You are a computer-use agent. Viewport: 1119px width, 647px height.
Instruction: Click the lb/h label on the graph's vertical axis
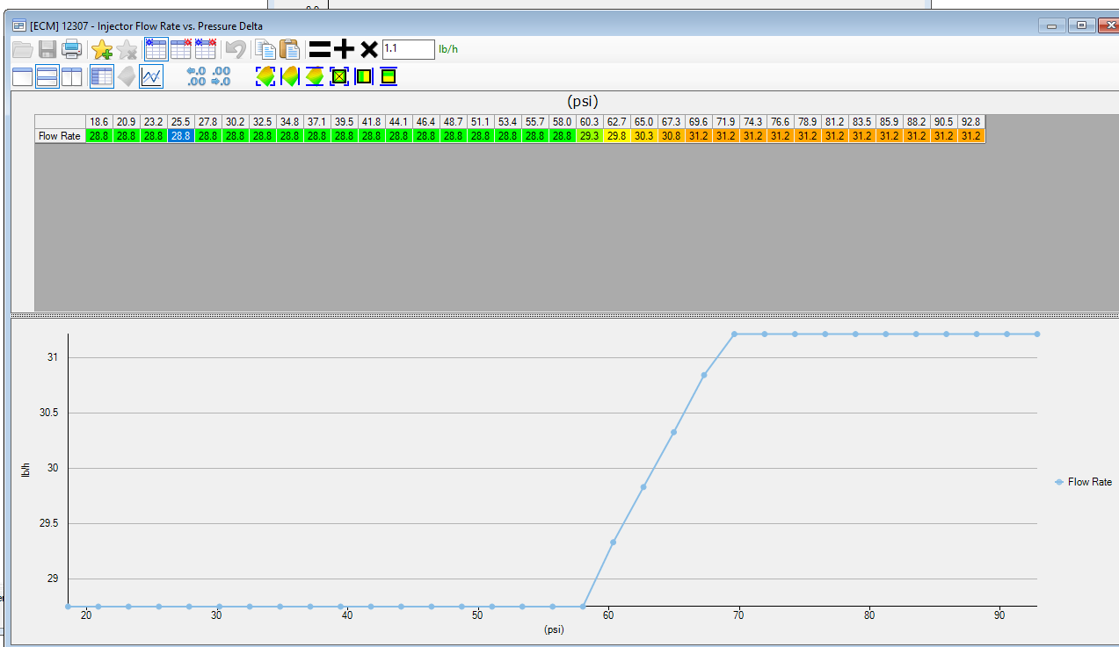click(25, 470)
